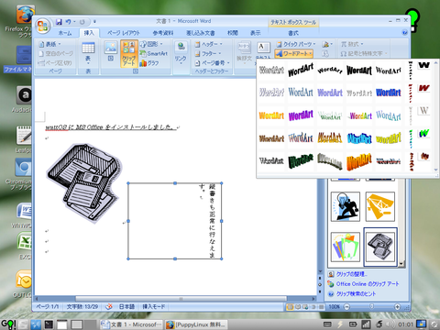Open the GO! start menu on taskbar
440x330 pixels.
tap(8, 324)
